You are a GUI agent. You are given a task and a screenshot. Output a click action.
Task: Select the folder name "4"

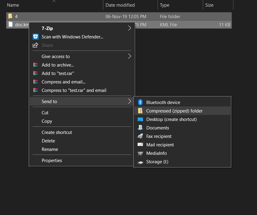tap(16, 17)
